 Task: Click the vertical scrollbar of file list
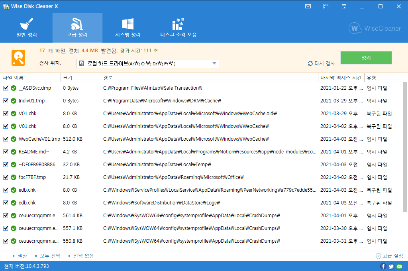coord(405,147)
